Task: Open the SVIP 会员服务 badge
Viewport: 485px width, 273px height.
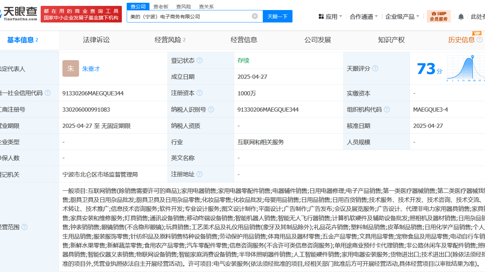Action: (439, 16)
